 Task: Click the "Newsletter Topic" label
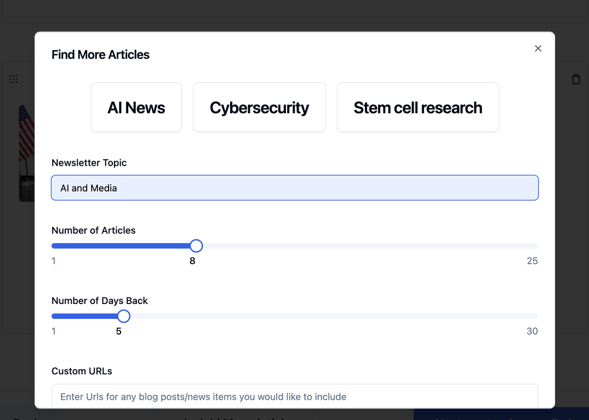pyautogui.click(x=89, y=162)
